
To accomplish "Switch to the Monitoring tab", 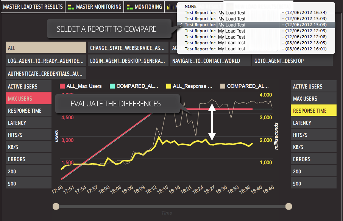I will tap(144, 7).
